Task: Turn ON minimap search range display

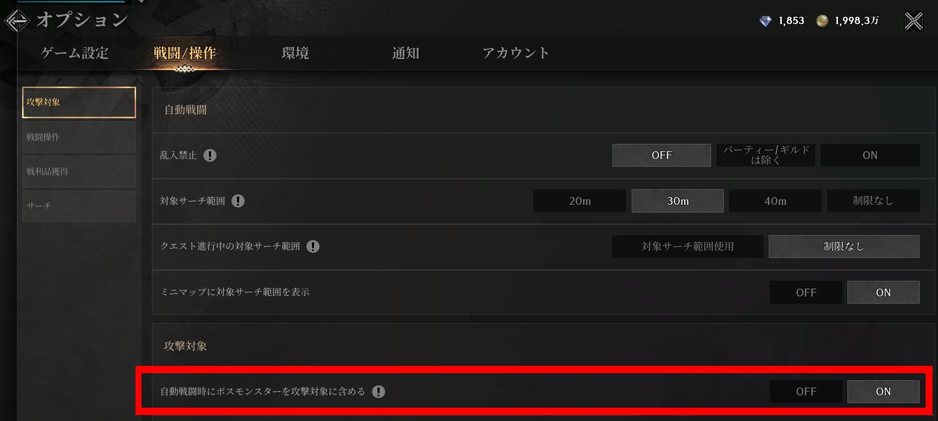Action: coord(883,292)
